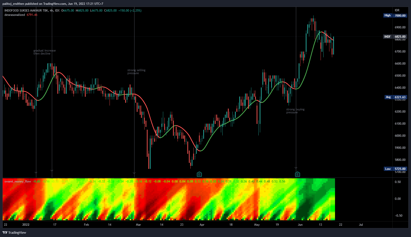This screenshot has width=411, height=237.
Task: Click the Feb date axis label
Action: (86, 225)
